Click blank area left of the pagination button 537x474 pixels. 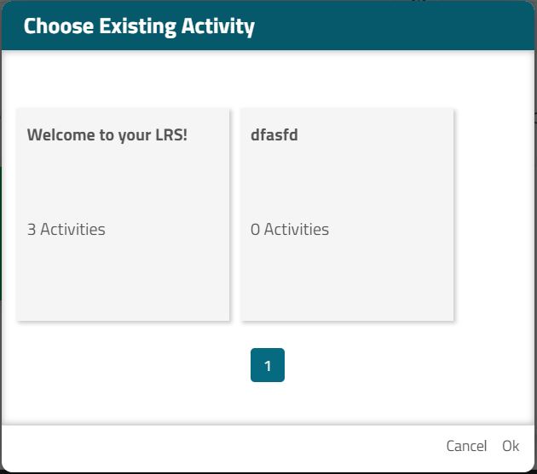[128, 365]
